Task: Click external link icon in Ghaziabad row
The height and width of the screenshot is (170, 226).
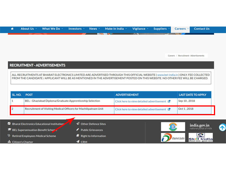Action: pyautogui.click(x=169, y=101)
